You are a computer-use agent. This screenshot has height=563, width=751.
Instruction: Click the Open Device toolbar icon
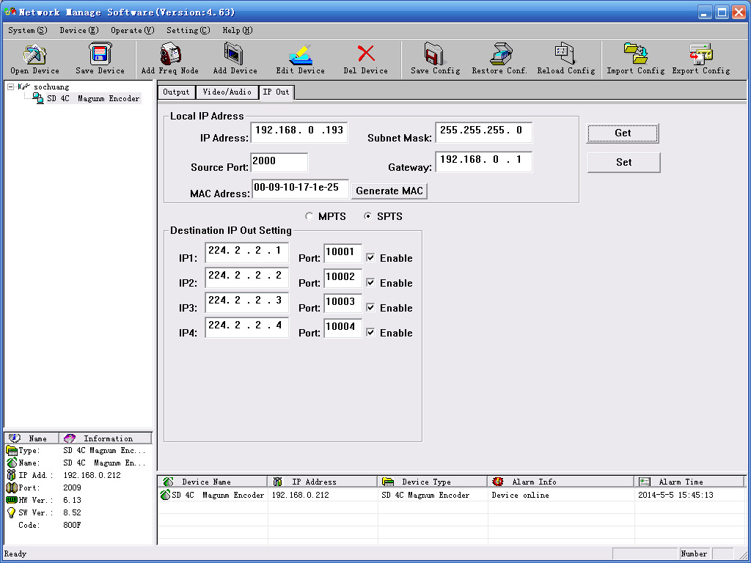pyautogui.click(x=34, y=54)
